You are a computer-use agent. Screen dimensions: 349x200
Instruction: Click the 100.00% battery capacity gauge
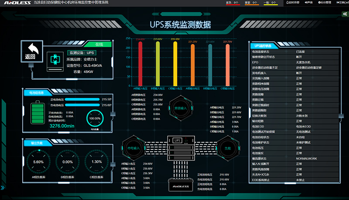coord(95,118)
